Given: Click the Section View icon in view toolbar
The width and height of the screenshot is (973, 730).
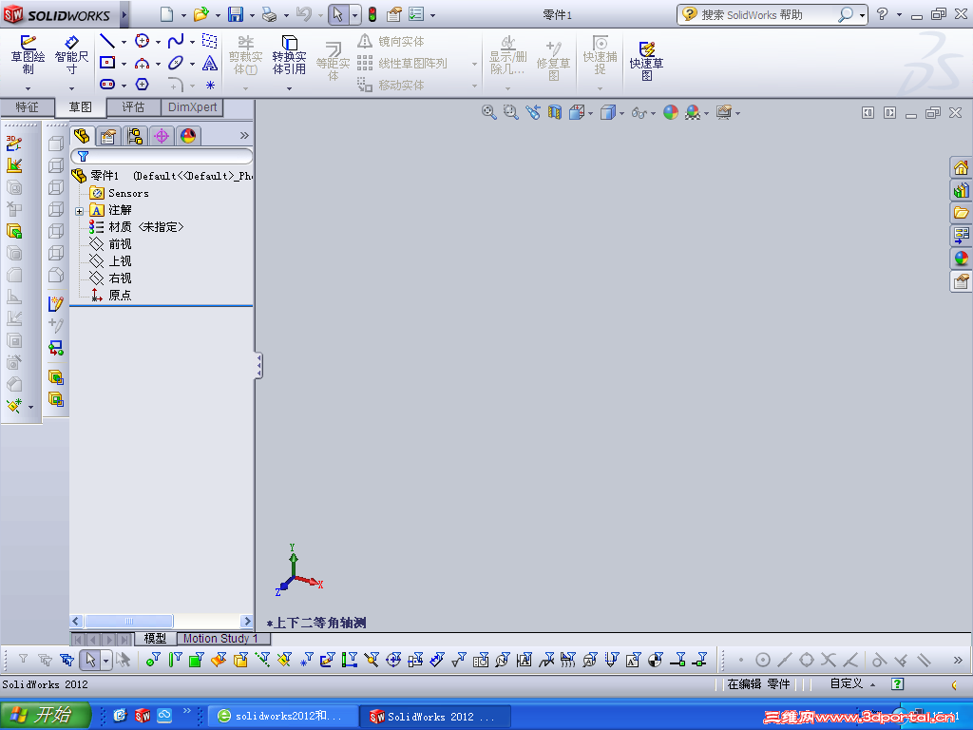Looking at the screenshot, I should tap(554, 112).
